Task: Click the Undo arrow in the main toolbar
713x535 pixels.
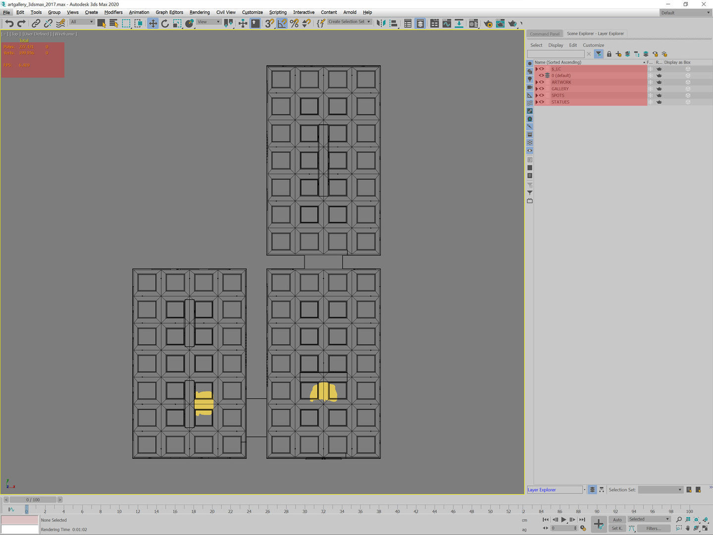Action: click(x=9, y=23)
